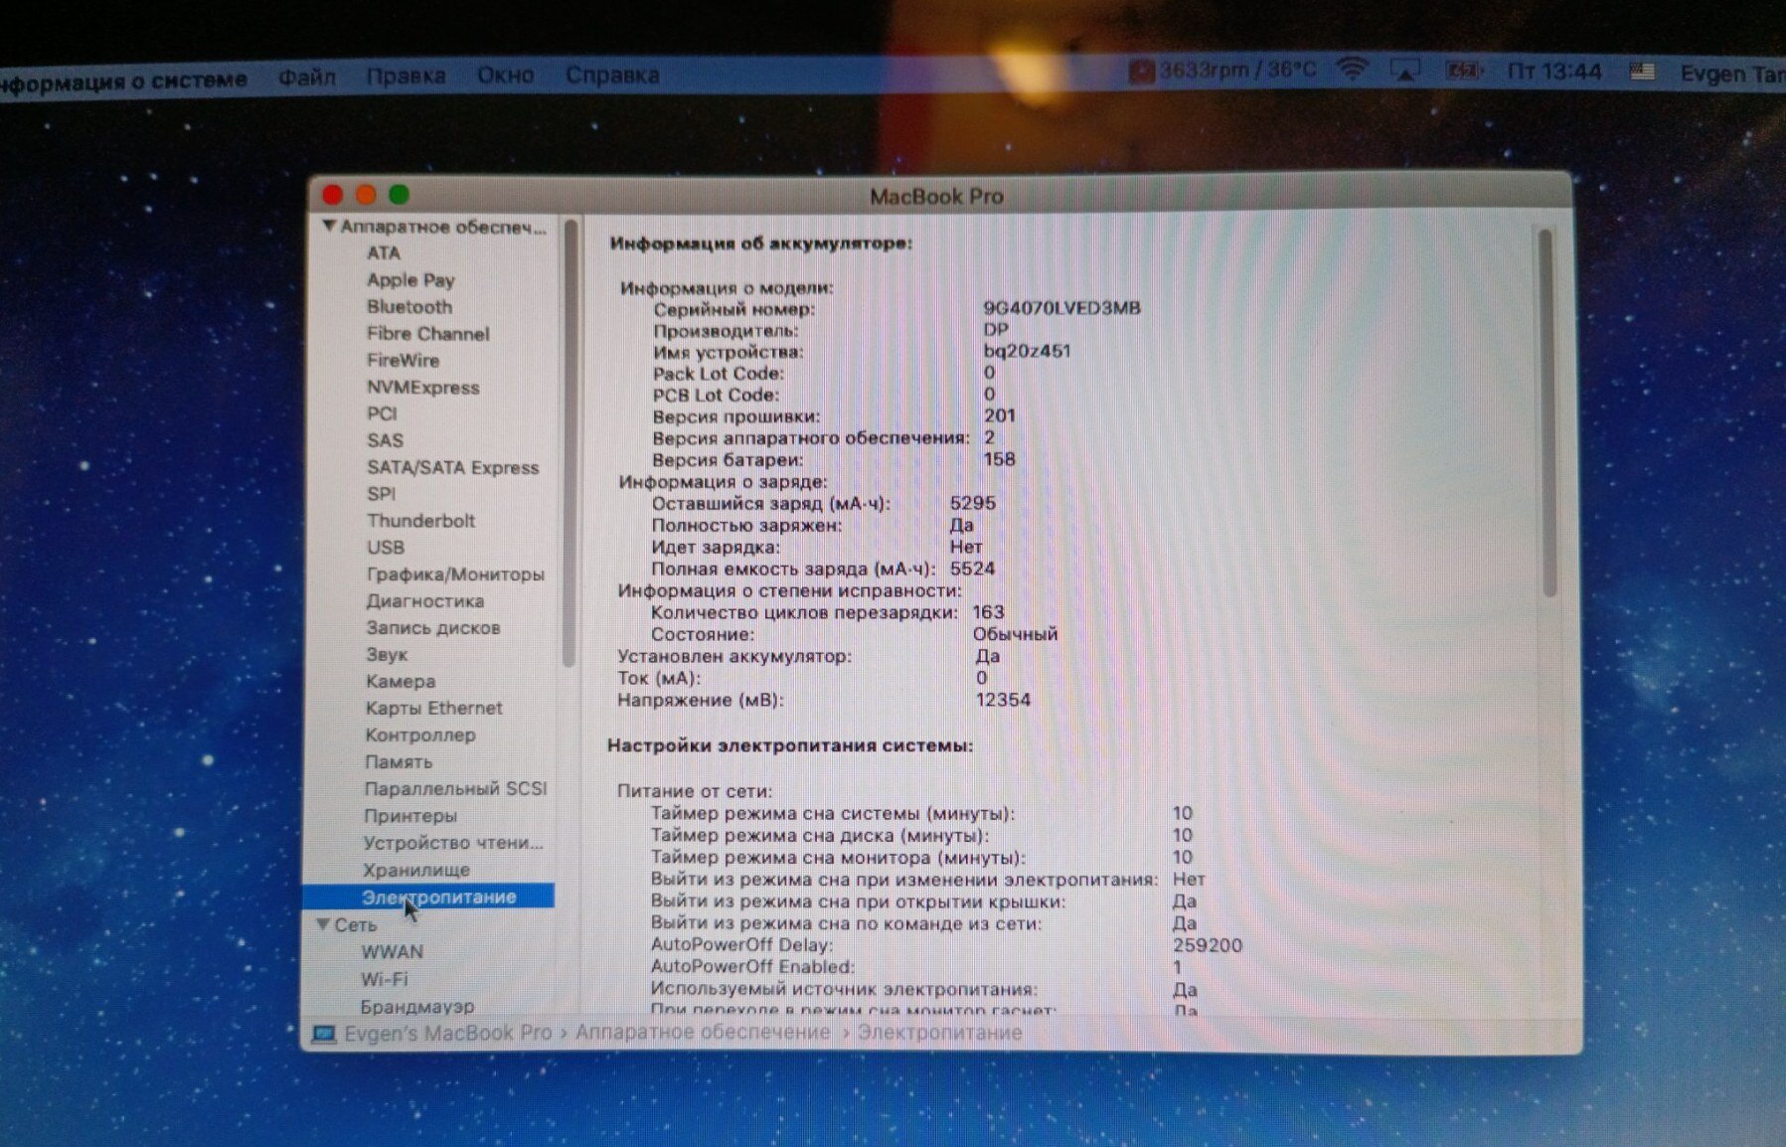Click the voltage value 12354

[1003, 700]
